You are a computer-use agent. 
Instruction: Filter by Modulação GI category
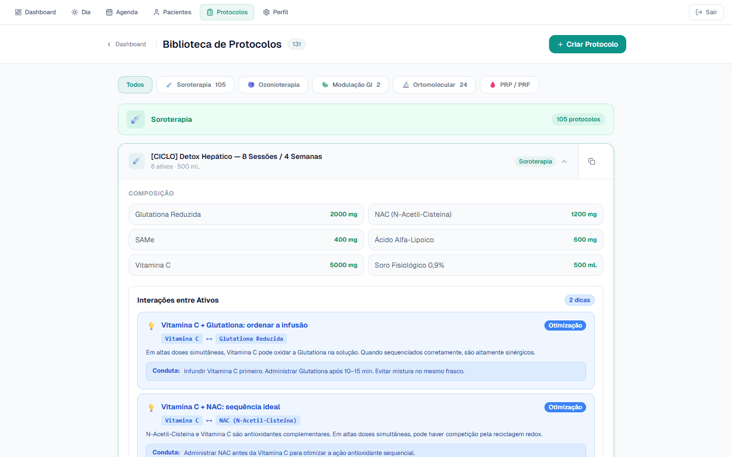tap(350, 85)
